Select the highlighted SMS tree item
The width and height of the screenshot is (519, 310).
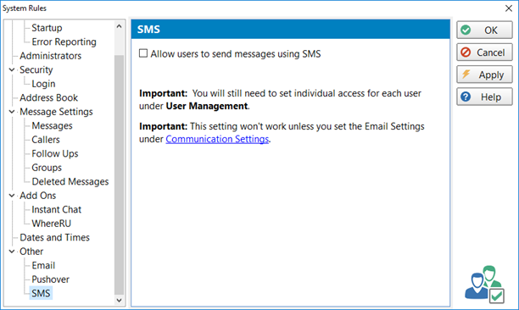(41, 293)
